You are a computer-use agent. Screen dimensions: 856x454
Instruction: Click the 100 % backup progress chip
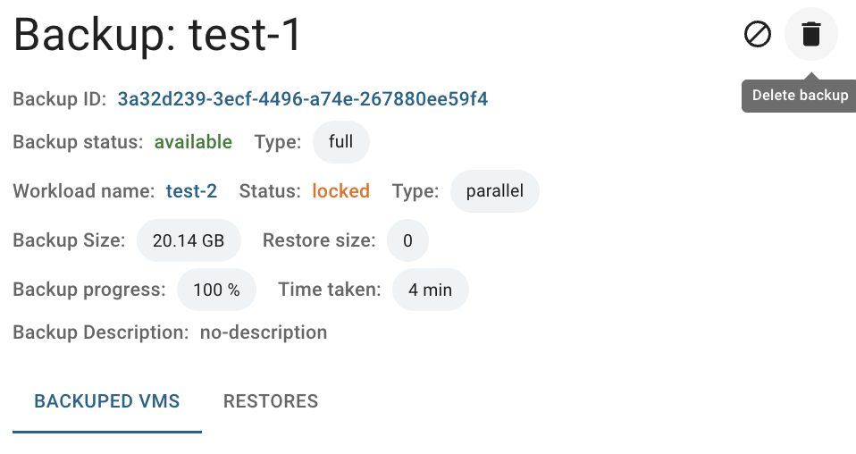[x=217, y=290]
